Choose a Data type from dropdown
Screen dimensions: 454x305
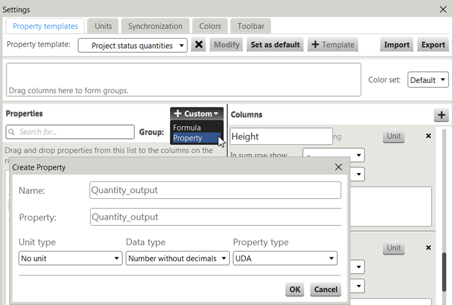point(177,258)
